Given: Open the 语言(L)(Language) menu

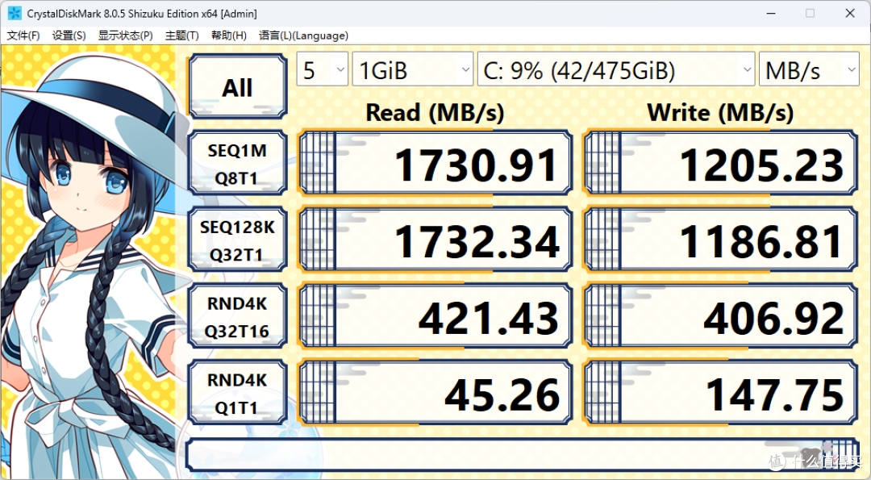Looking at the screenshot, I should [303, 35].
